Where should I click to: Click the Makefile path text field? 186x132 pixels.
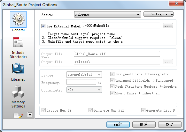click(x=121, y=26)
